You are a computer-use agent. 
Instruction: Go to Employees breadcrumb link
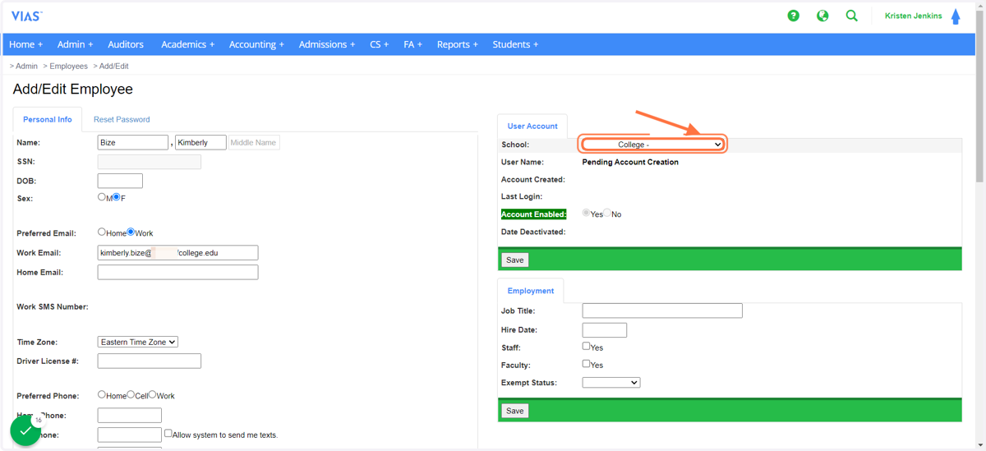point(68,66)
